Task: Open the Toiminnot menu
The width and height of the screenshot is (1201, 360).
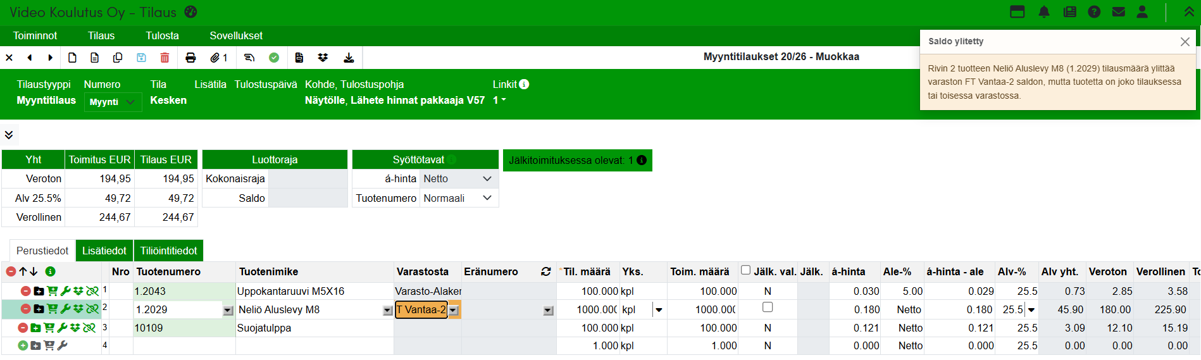Action: coord(35,36)
